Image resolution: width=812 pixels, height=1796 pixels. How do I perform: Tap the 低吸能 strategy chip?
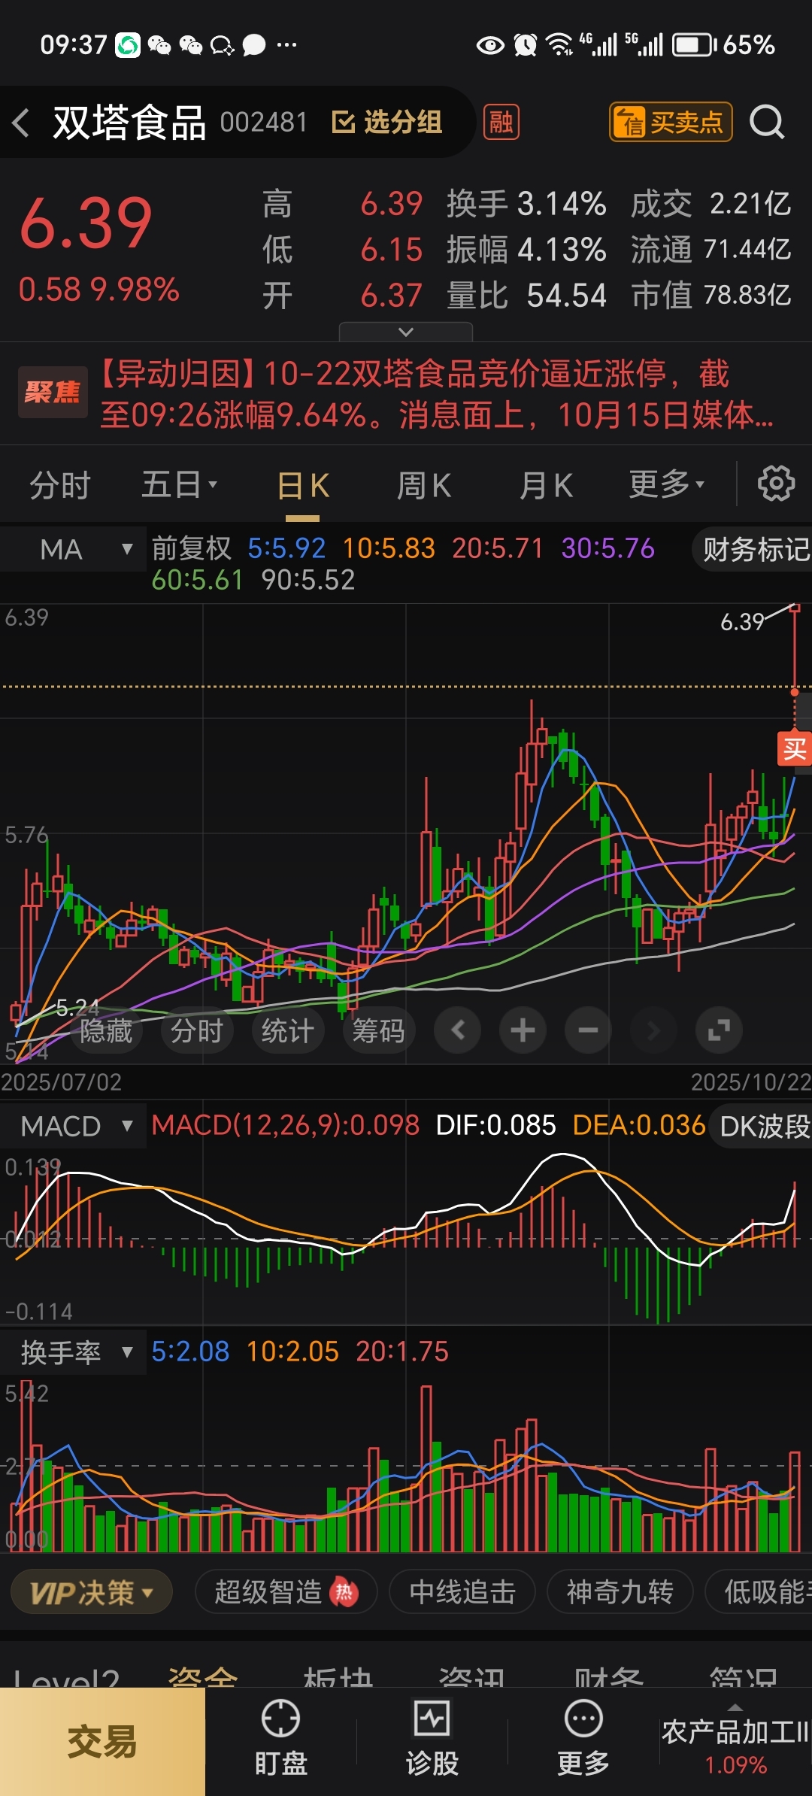[759, 1593]
